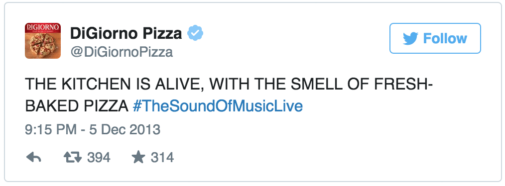505x186 pixels.
Task: Open the #TheSoundOfMusicLive hashtag
Action: pyautogui.click(x=218, y=106)
